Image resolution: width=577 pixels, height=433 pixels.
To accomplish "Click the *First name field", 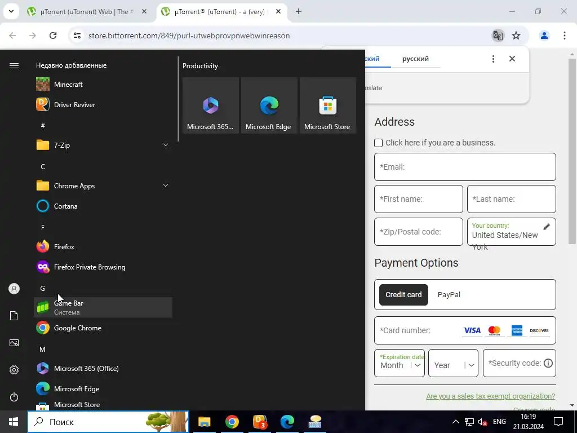I will point(419,199).
